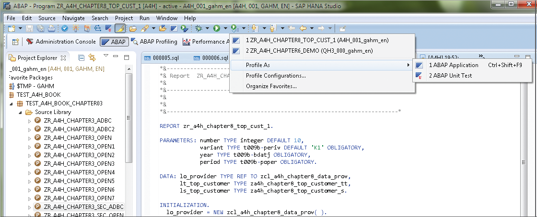Click the Debug bug icon in the toolbar
This screenshot has height=217, width=537.
click(198, 29)
